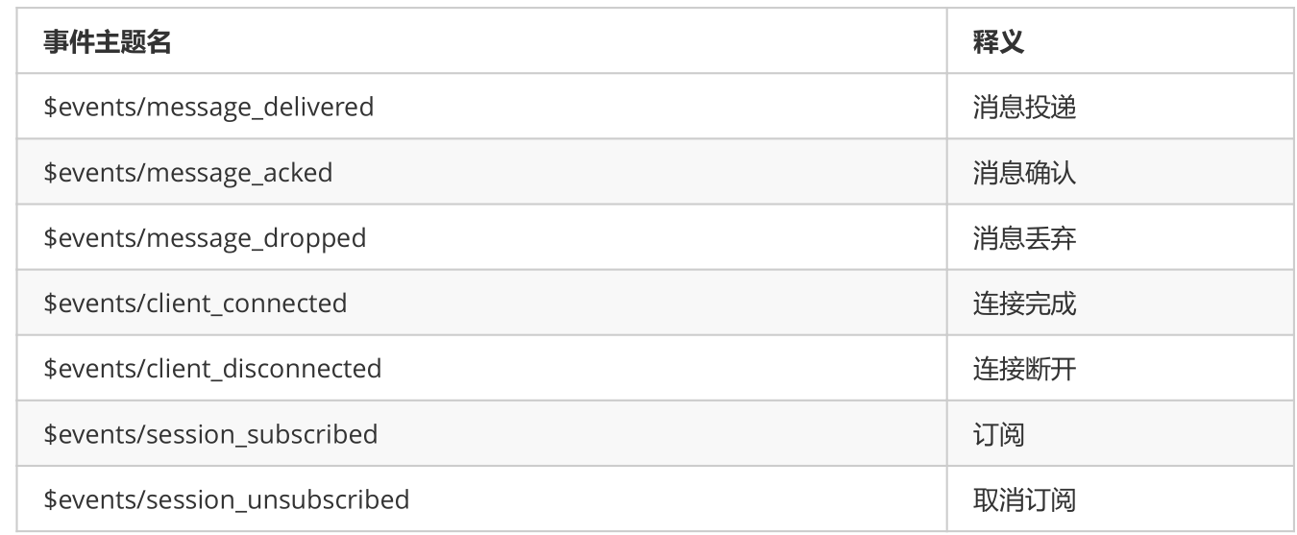This screenshot has height=535, width=1297.
Task: Click the $events/session_subscribed topic text
Action: click(210, 434)
